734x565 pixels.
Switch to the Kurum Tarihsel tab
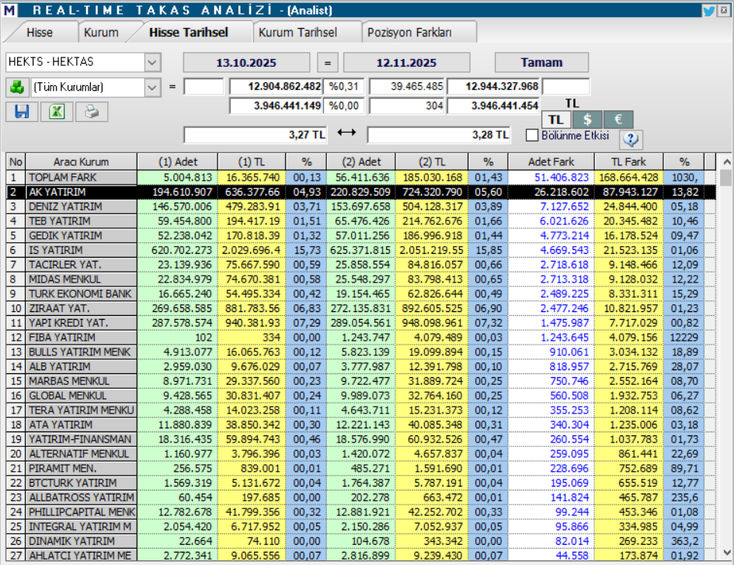click(300, 33)
